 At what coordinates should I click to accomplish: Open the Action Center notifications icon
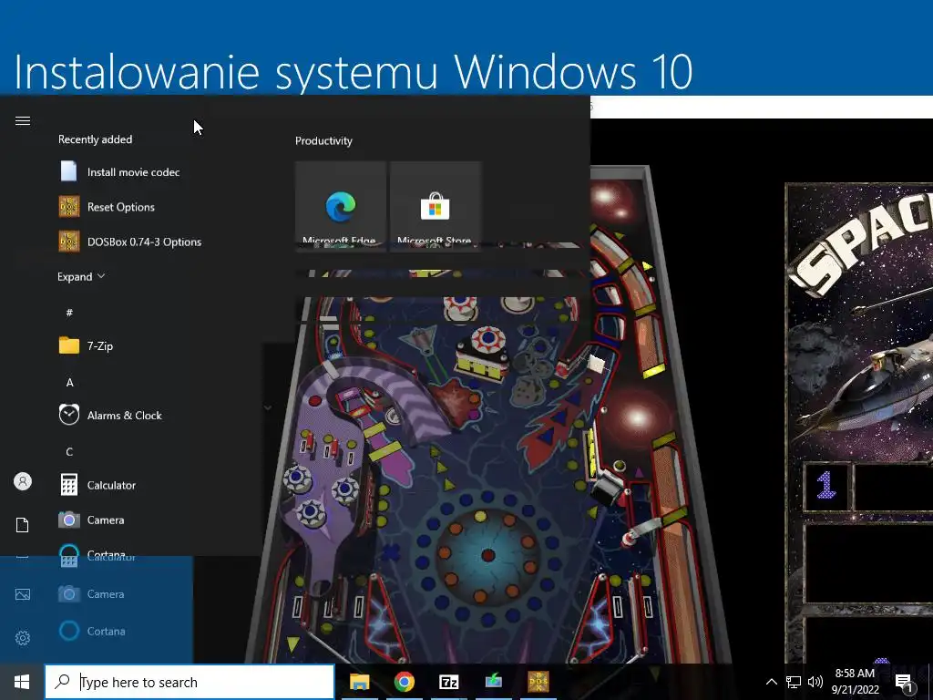coord(904,682)
